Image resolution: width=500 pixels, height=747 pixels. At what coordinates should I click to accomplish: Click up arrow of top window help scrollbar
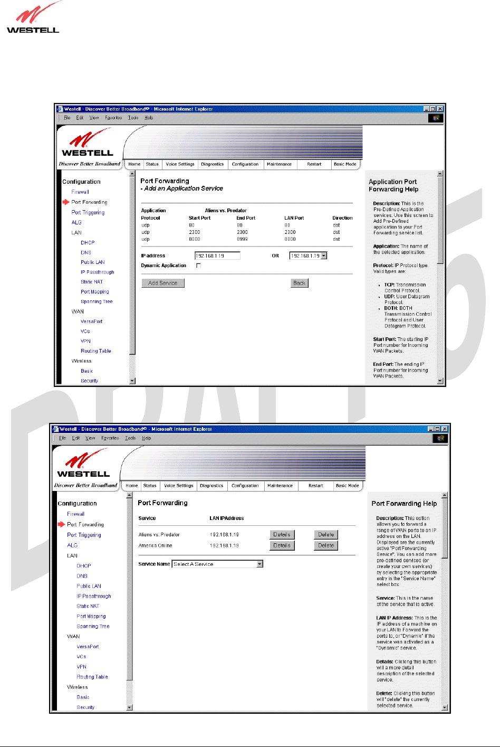pos(440,174)
